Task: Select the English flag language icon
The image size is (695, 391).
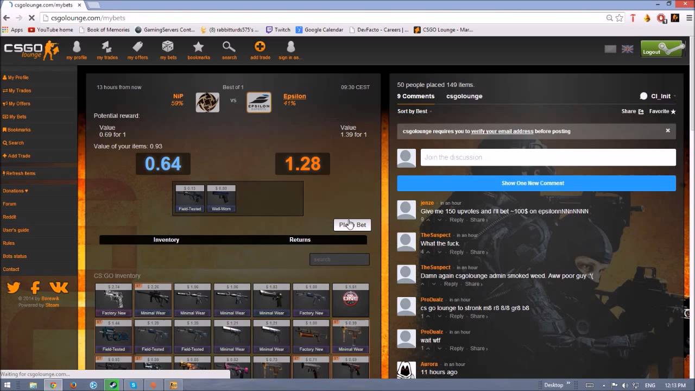Action: click(x=627, y=49)
